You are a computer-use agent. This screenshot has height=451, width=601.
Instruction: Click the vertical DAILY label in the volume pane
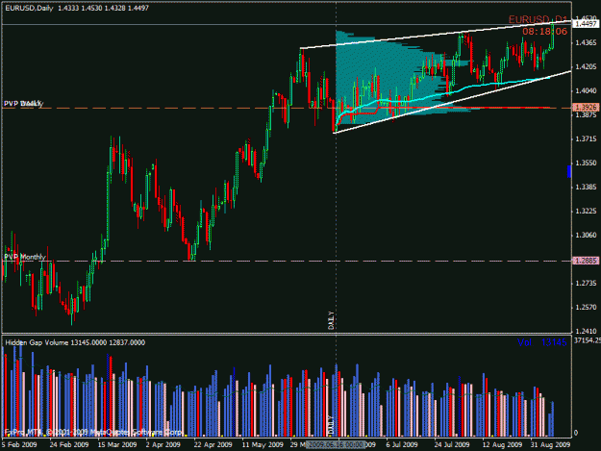[331, 425]
